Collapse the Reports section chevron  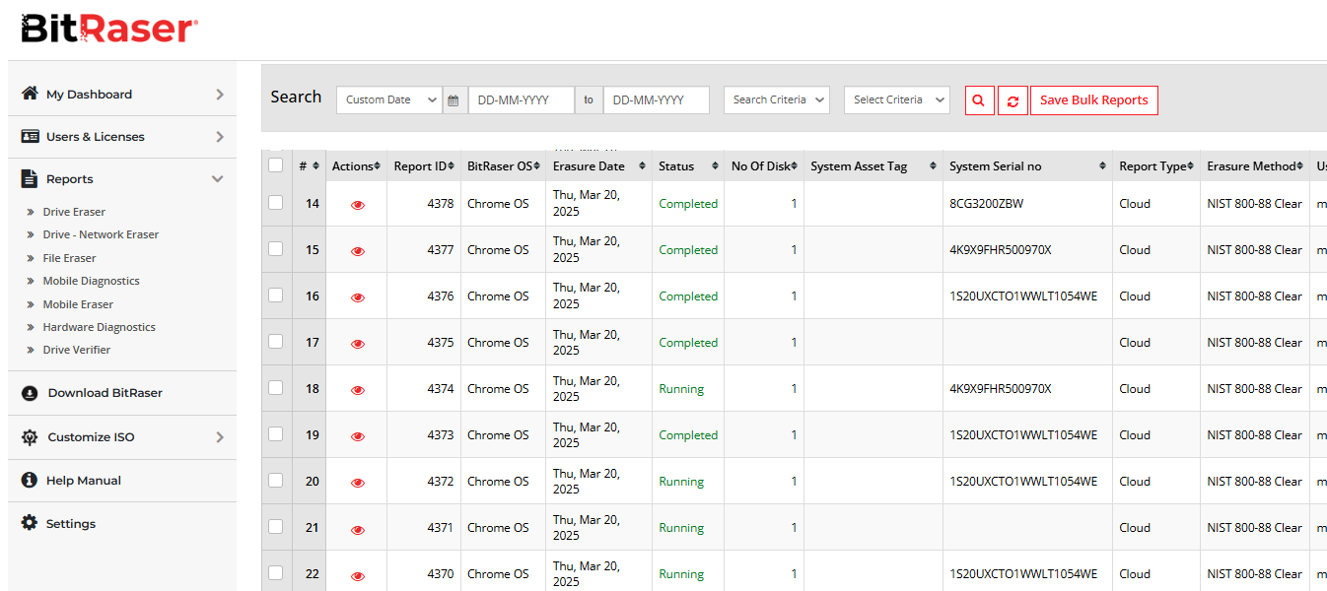218,179
